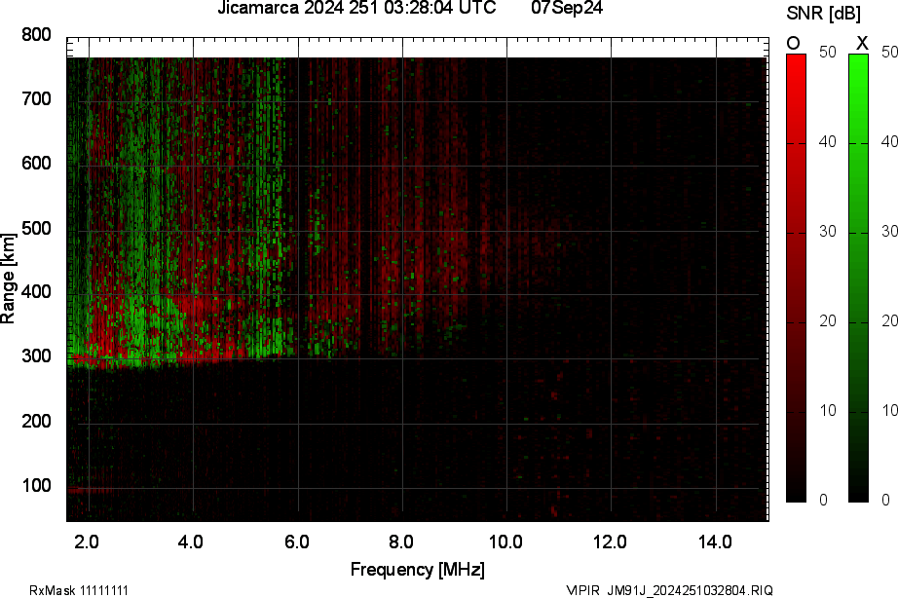Click the 'Frequency [MHz]' axis label
The image size is (898, 598).
(417, 570)
